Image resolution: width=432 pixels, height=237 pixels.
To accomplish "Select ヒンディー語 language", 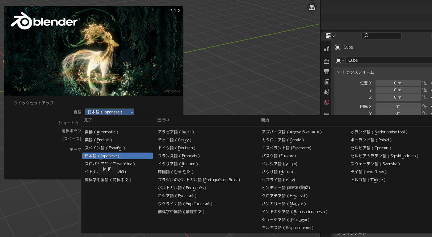I will 286,188.
